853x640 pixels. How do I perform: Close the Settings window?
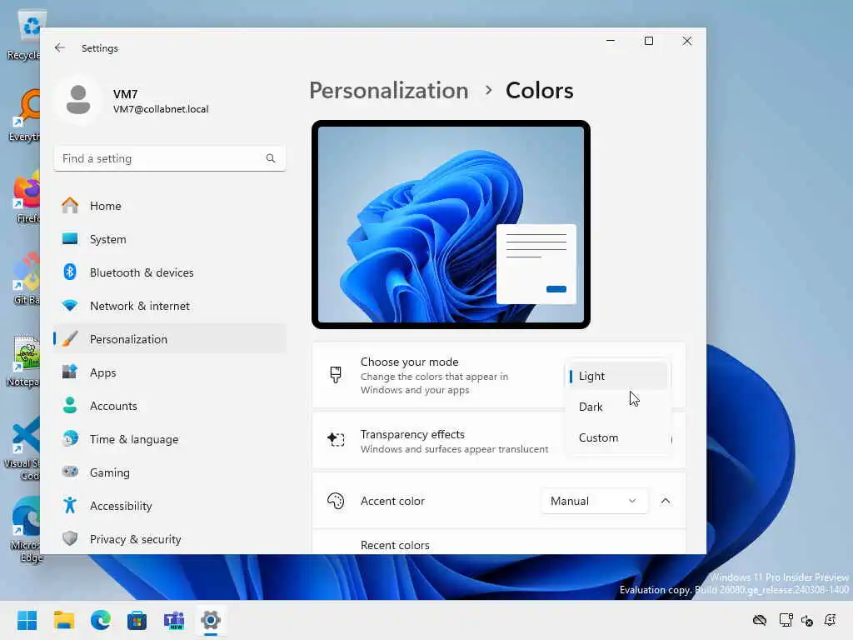(687, 41)
